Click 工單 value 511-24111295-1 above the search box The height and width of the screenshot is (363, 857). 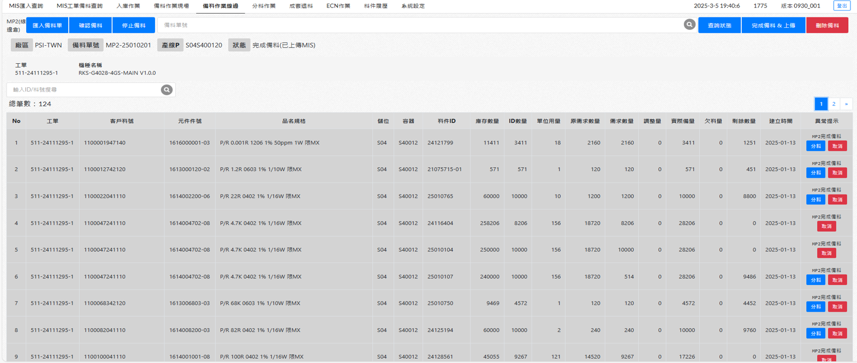37,73
